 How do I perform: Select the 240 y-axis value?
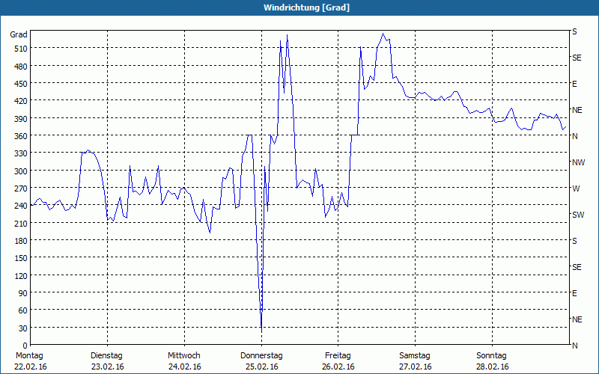(21, 206)
